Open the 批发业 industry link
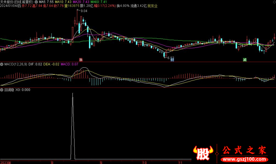Viewport: 276px width, 164px height. pyautogui.click(x=152, y=6)
